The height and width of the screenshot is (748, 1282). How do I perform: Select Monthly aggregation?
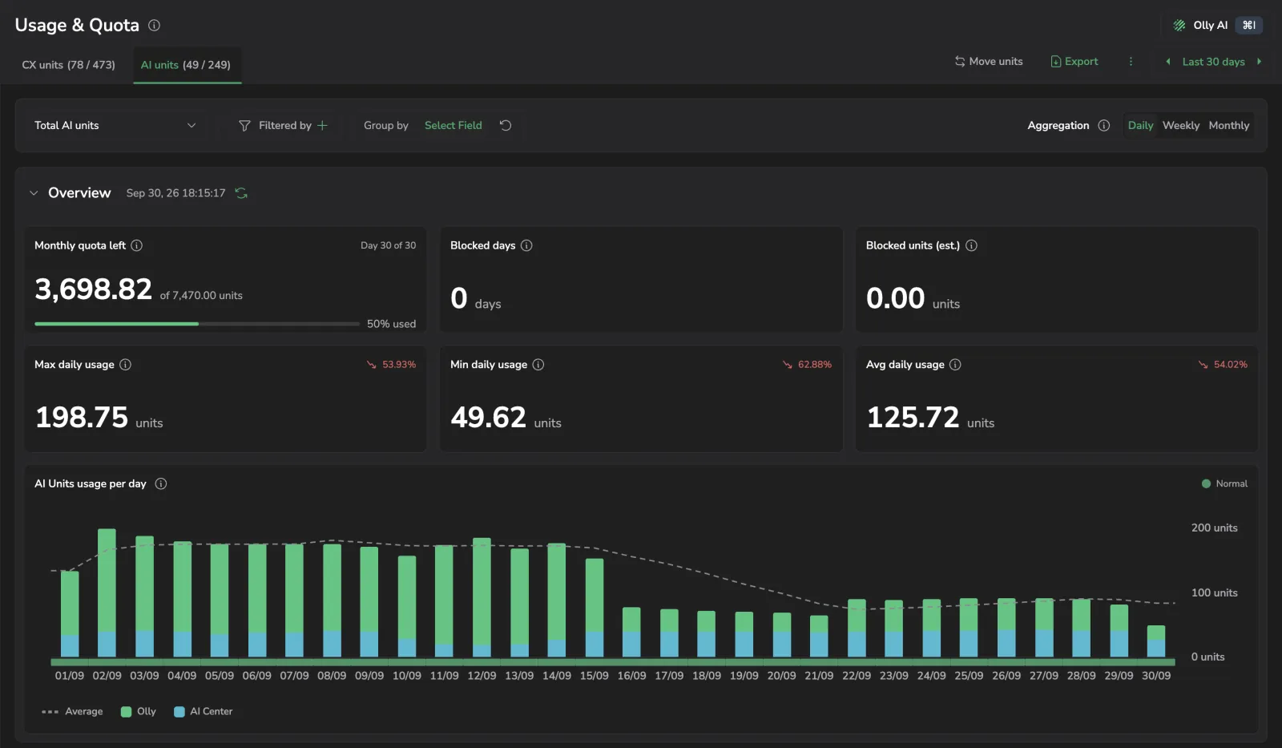(1229, 126)
